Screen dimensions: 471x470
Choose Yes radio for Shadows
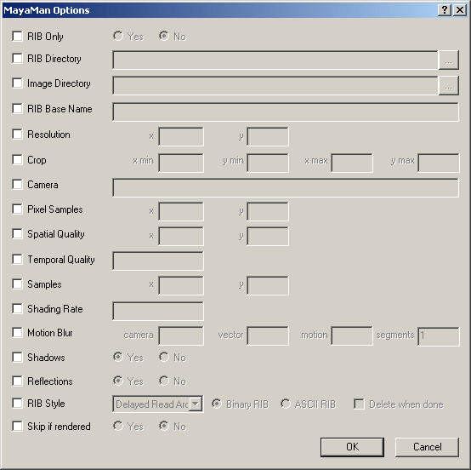click(118, 357)
